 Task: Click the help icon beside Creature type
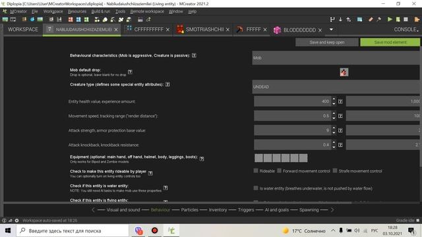click(x=167, y=84)
